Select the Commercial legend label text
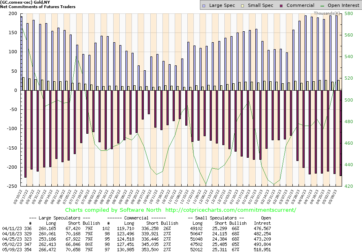 click(x=301, y=5)
